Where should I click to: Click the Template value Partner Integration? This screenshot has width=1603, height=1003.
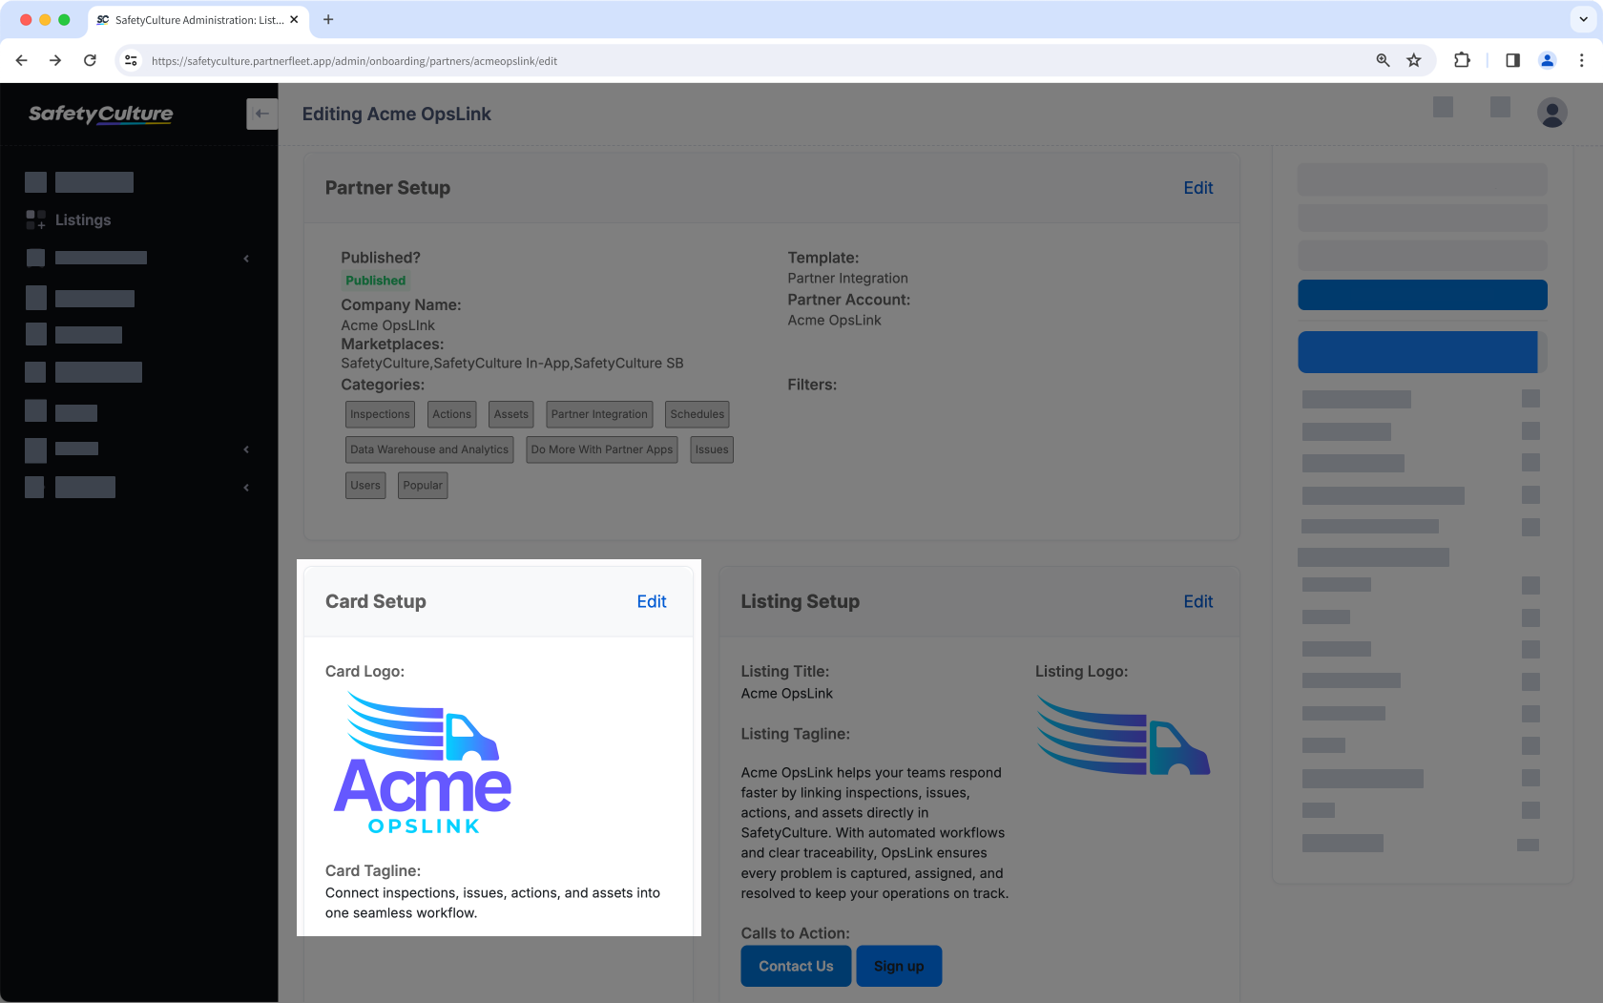point(848,279)
